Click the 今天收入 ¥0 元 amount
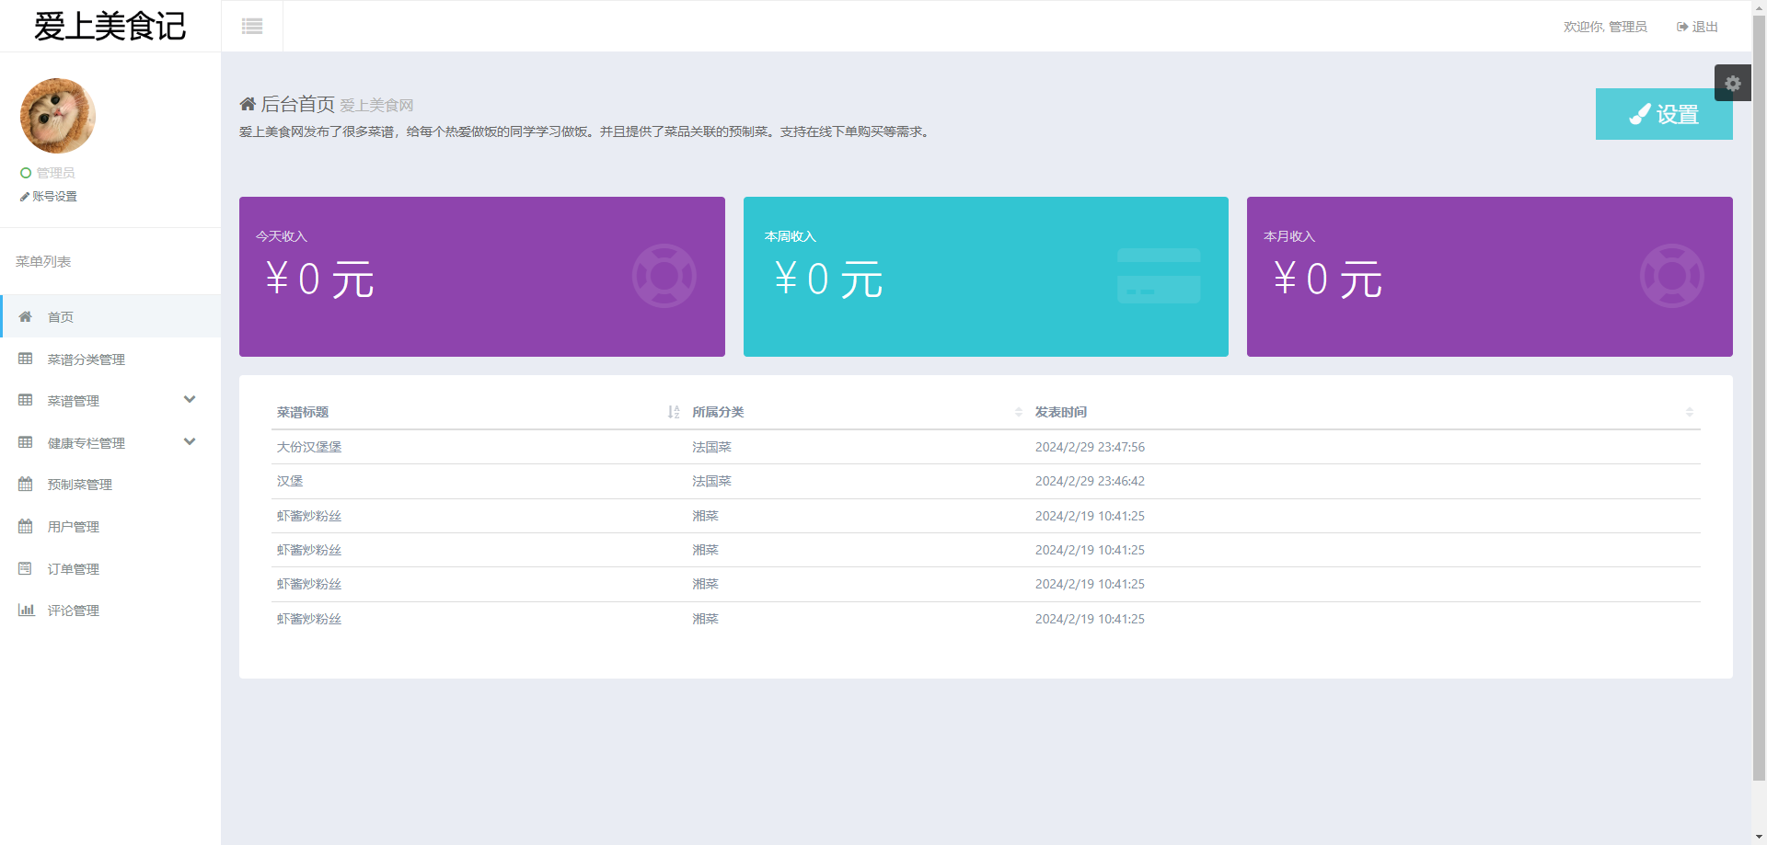Image resolution: width=1767 pixels, height=845 pixels. 319,279
